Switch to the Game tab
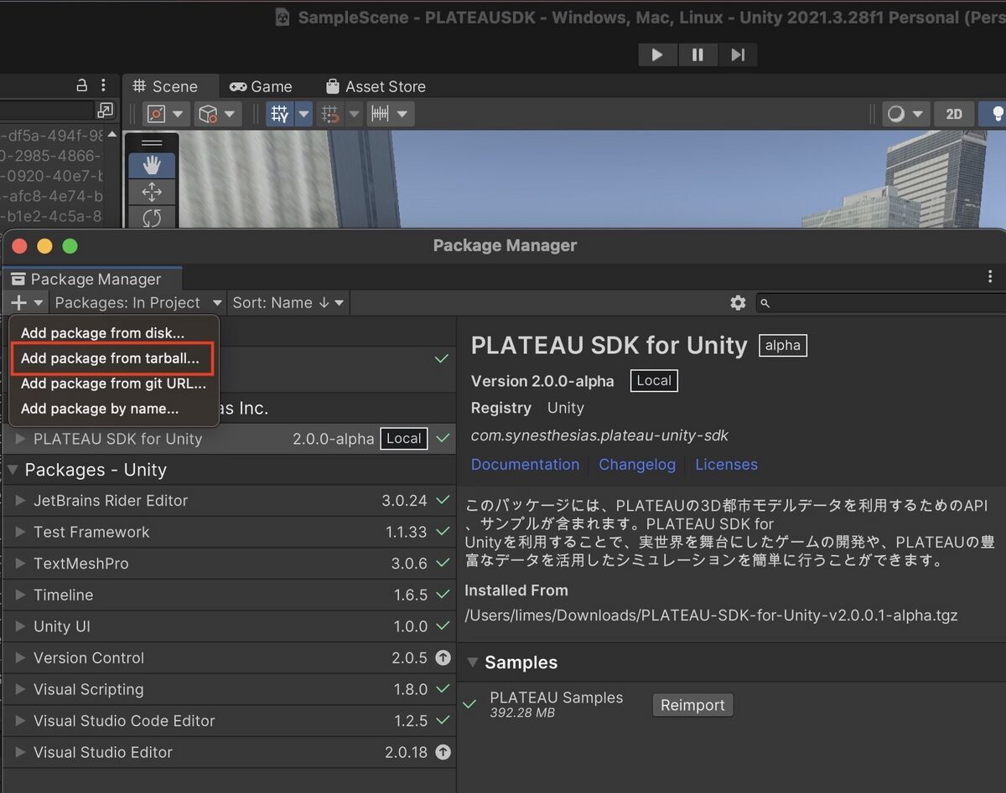Image resolution: width=1006 pixels, height=793 pixels. click(261, 86)
